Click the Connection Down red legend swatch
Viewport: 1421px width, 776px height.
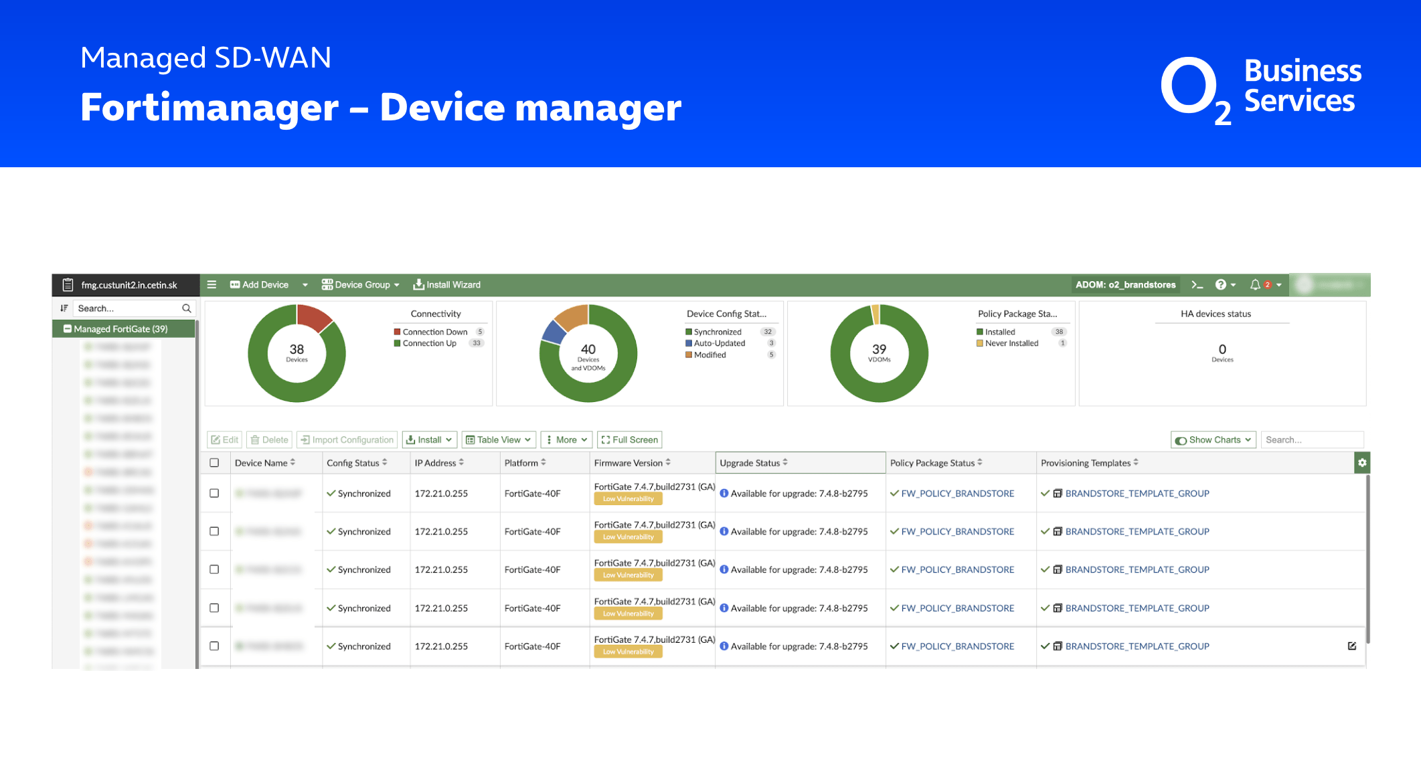397,332
